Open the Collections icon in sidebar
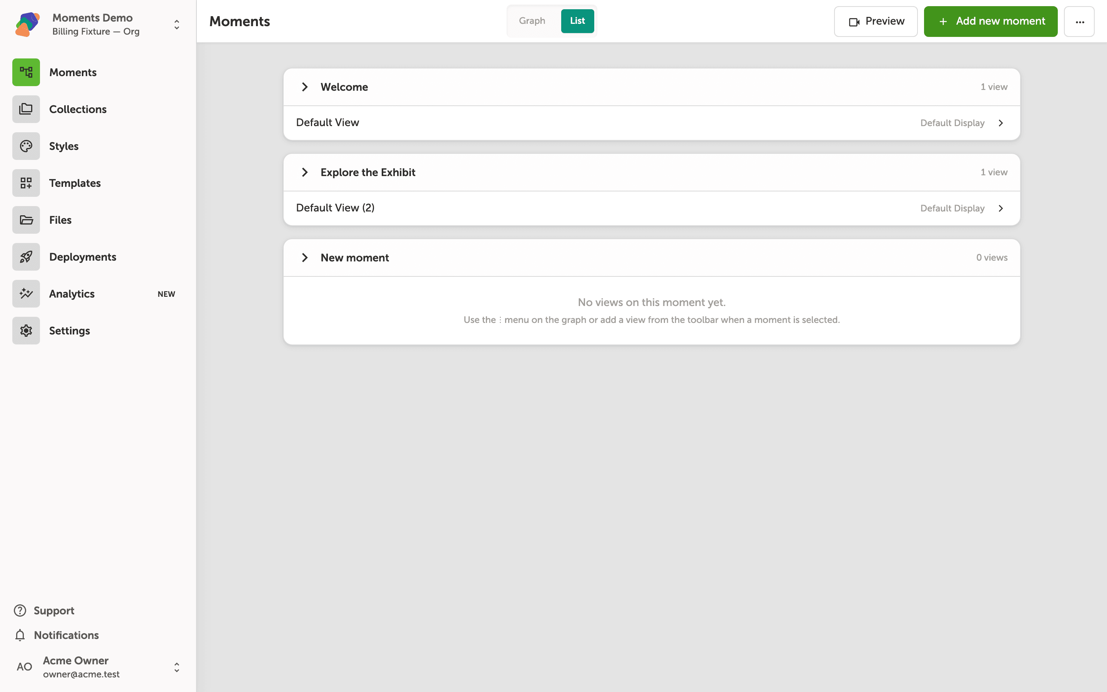 tap(26, 109)
